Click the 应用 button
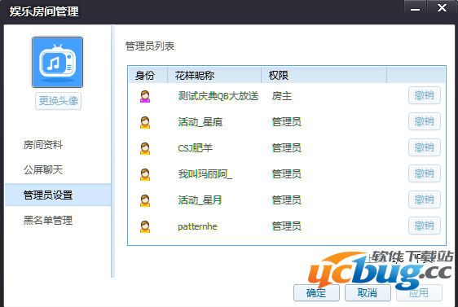 coord(419,292)
